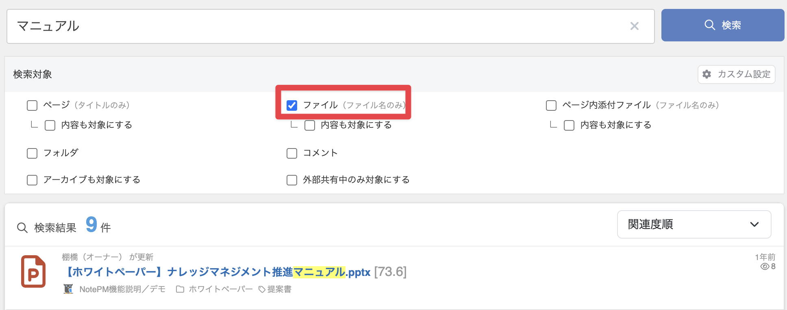The image size is (787, 310).
Task: Click the tag icon beside 提案書
Action: click(x=262, y=289)
